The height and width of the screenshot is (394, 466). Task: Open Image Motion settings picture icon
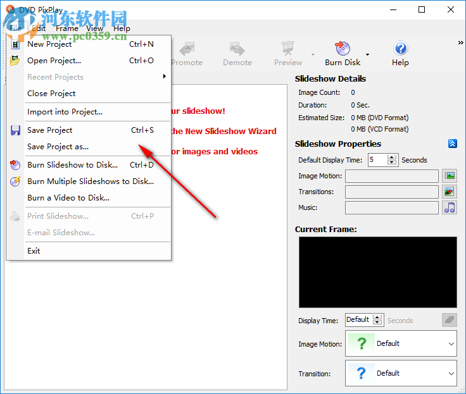pos(450,176)
